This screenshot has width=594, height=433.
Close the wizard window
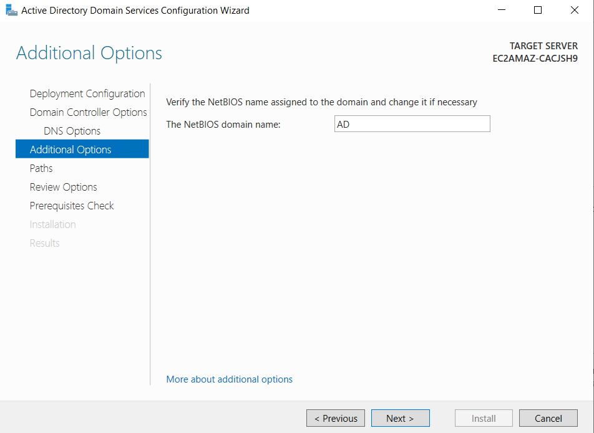(574, 10)
